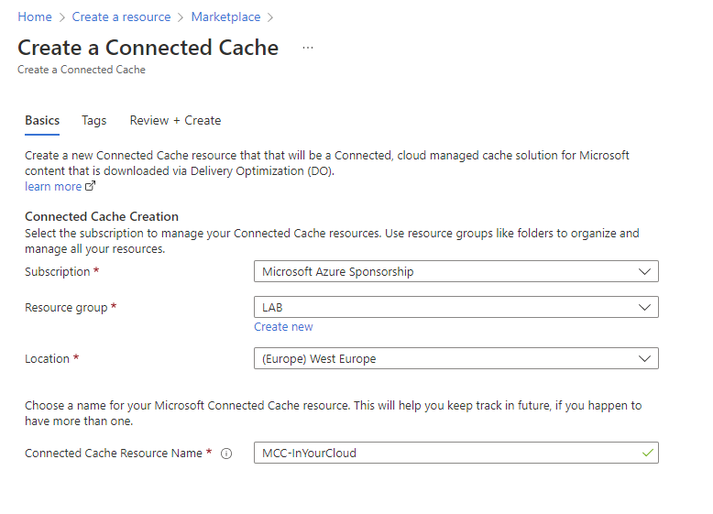Screen dimensions: 713x514
Task: Click the external link icon beside learn more
Action: click(x=90, y=186)
